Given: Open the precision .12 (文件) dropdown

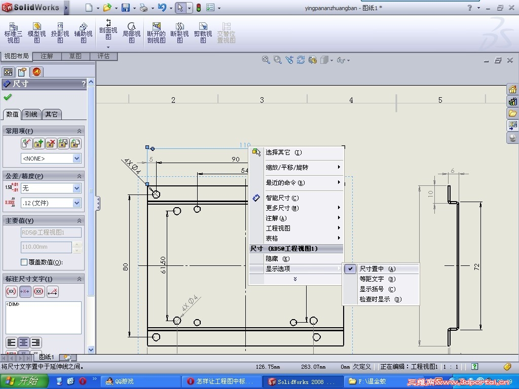Looking at the screenshot, I should pos(77,203).
